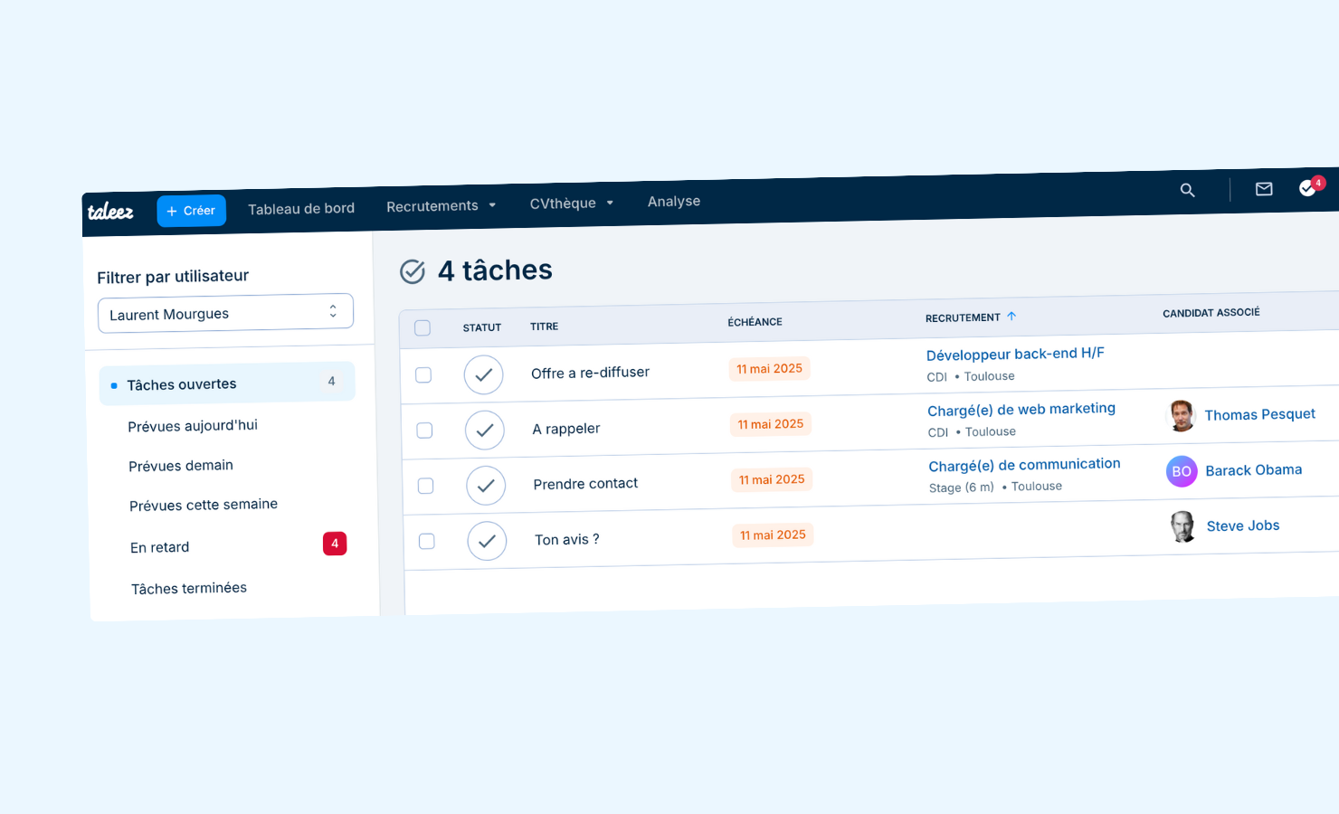Click the '11 mai 2025' date on 'Ton avis ?'
1339x814 pixels.
(x=773, y=535)
